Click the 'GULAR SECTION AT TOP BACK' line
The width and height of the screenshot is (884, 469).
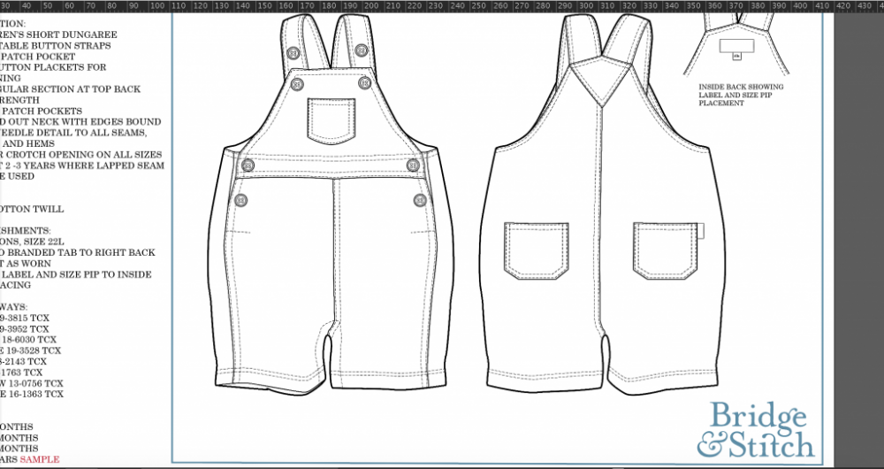[x=71, y=88]
